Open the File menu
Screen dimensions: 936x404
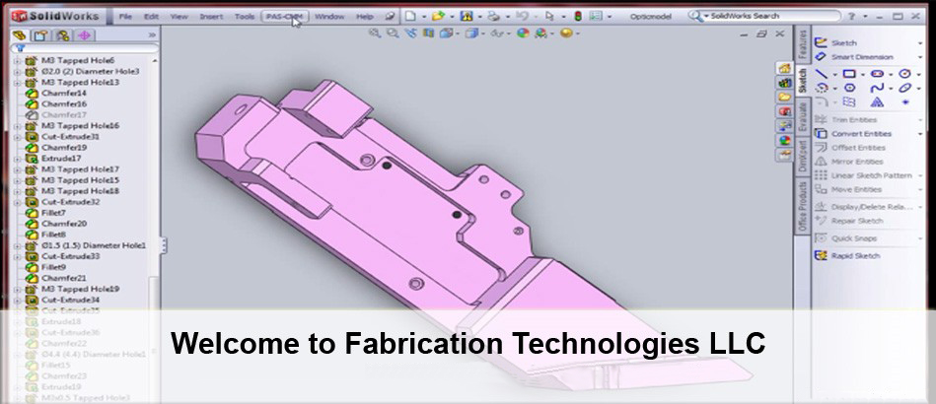[x=125, y=17]
